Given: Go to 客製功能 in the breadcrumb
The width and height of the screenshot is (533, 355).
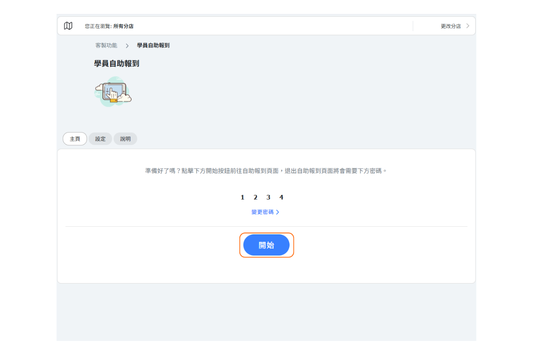Looking at the screenshot, I should 106,45.
